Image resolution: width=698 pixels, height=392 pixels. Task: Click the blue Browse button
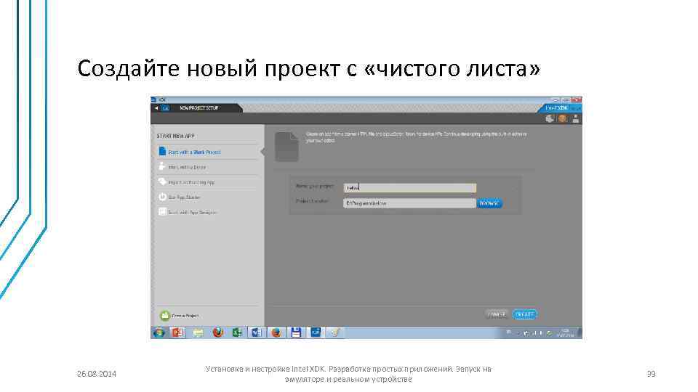pos(489,203)
